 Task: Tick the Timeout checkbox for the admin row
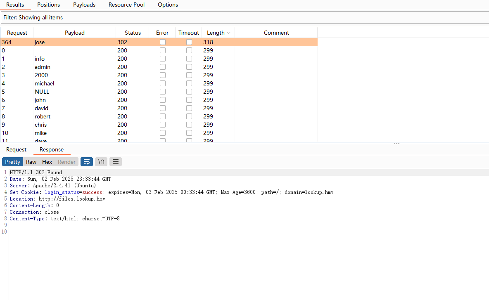pos(189,67)
